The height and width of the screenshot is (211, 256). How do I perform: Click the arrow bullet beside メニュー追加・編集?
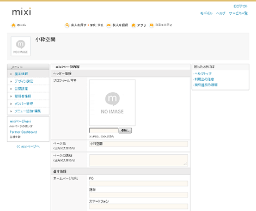pos(11,111)
